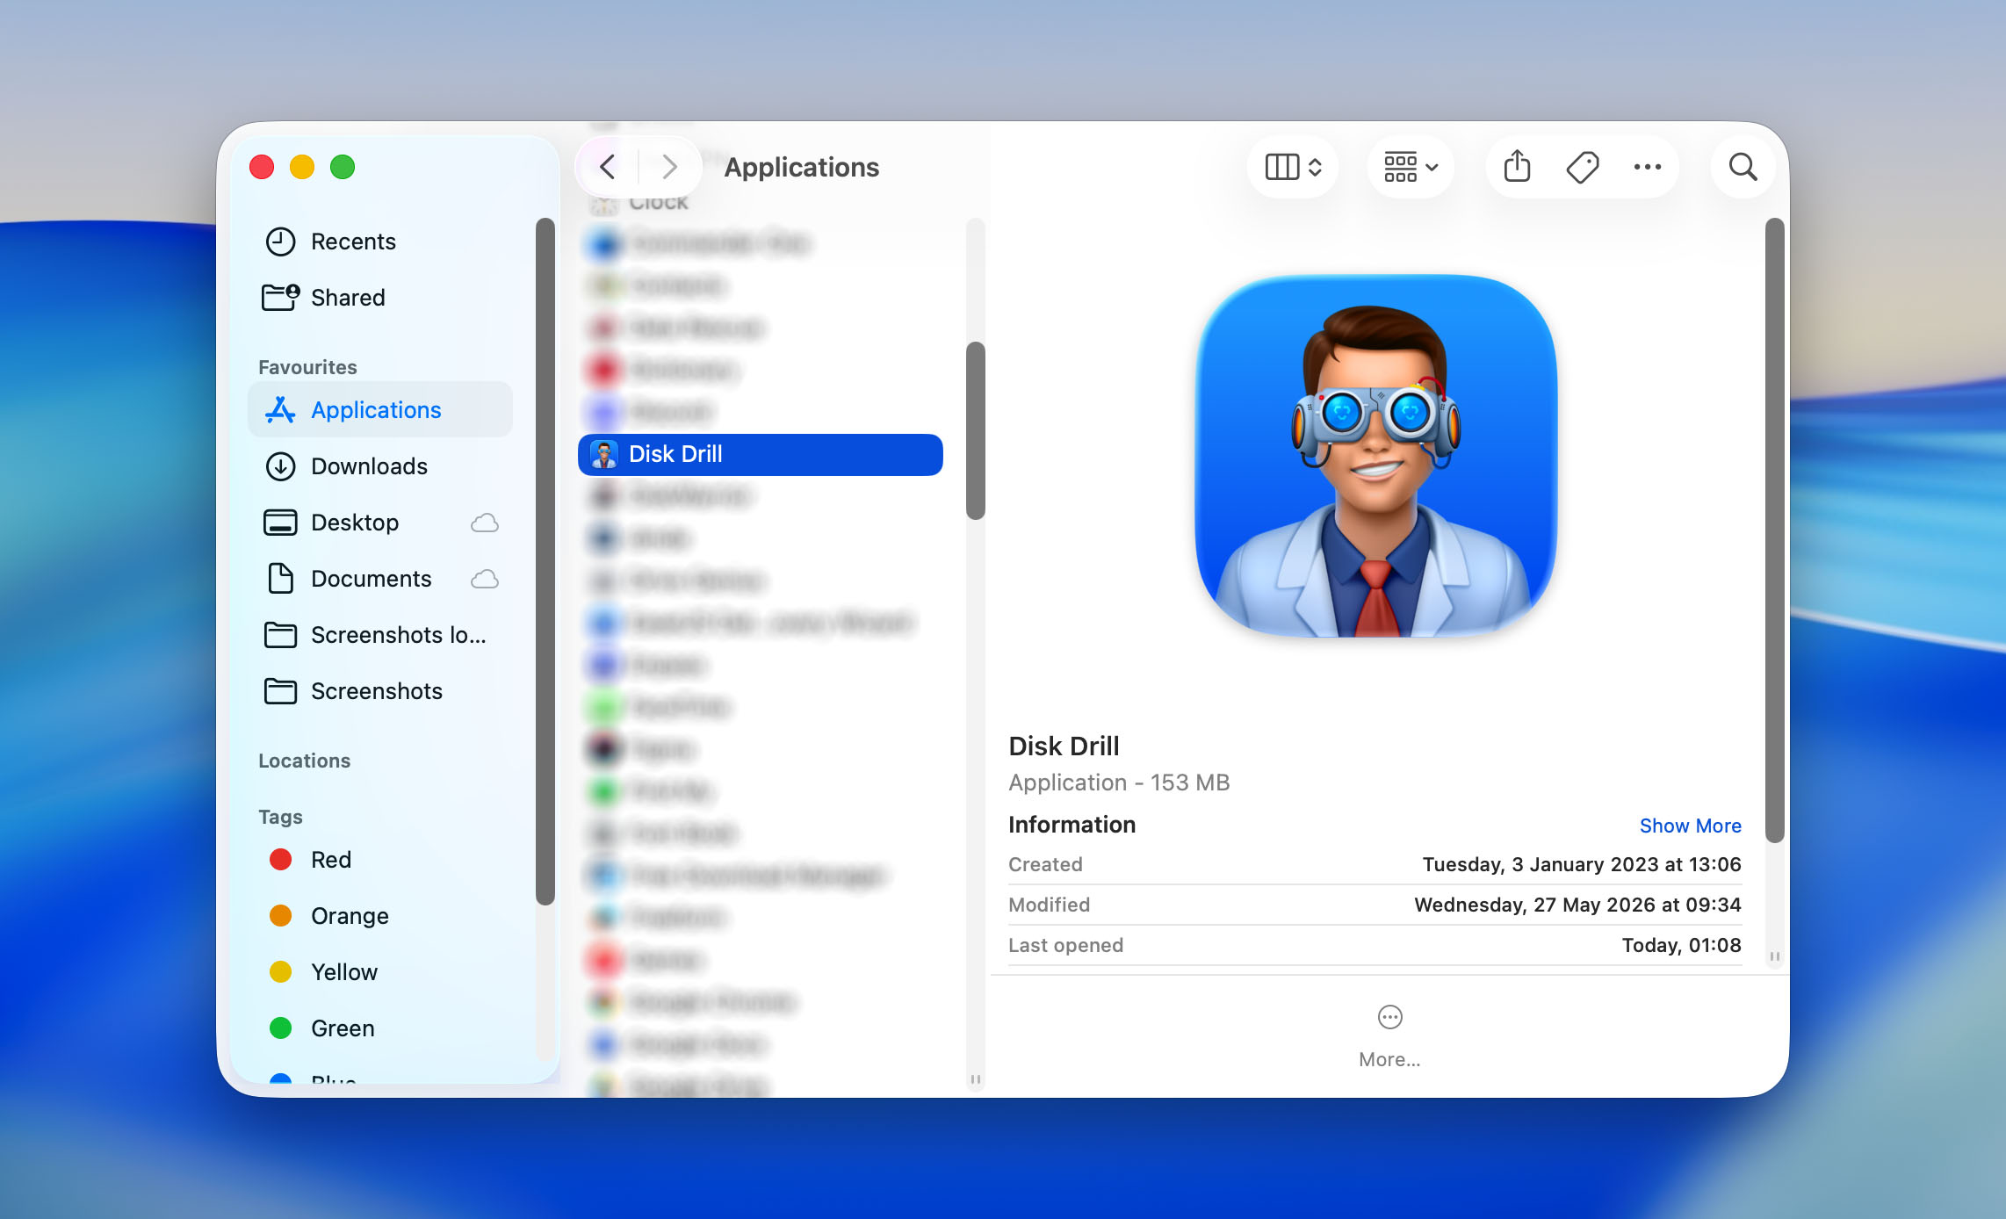Click the Disk Drill small list icon
Screen dimensions: 2006x1219
tap(603, 454)
